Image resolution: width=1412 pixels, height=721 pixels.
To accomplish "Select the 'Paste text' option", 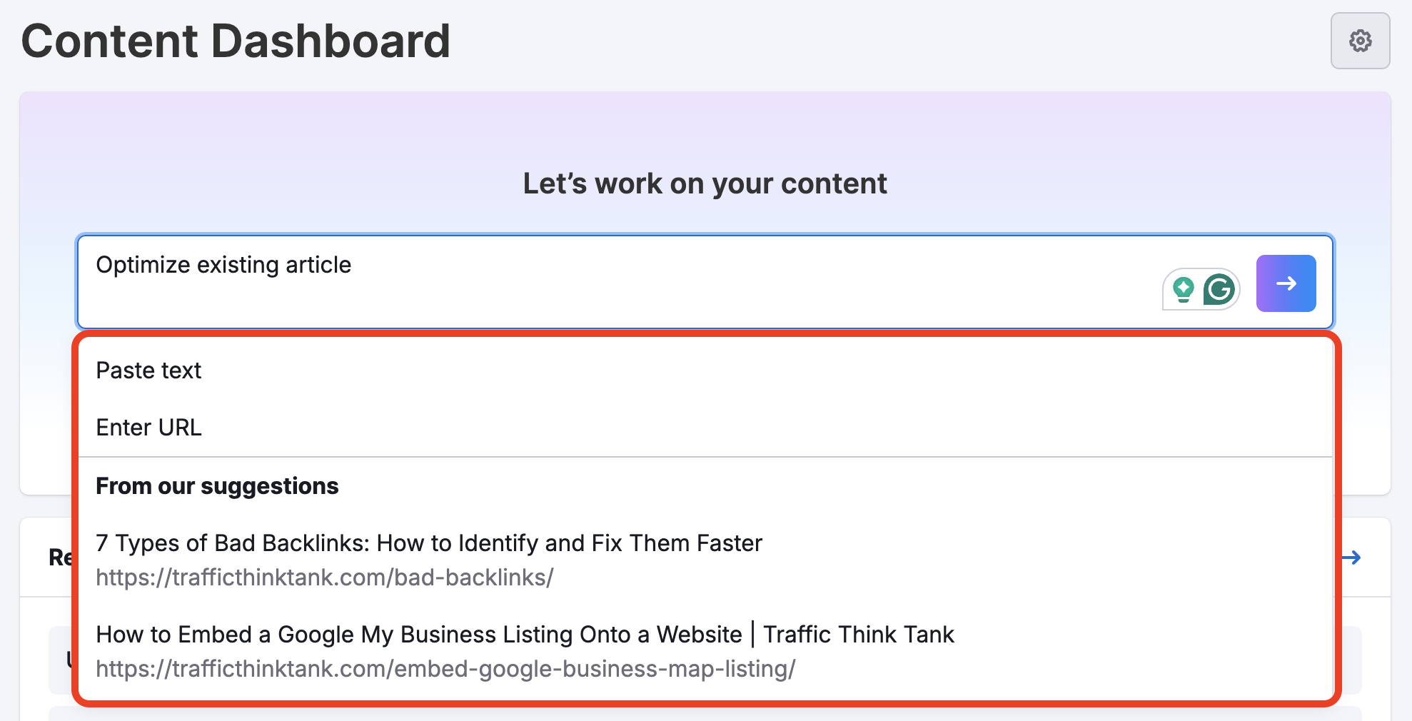I will pyautogui.click(x=148, y=370).
